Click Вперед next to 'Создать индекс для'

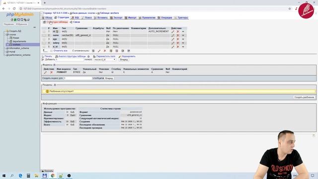[109, 78]
